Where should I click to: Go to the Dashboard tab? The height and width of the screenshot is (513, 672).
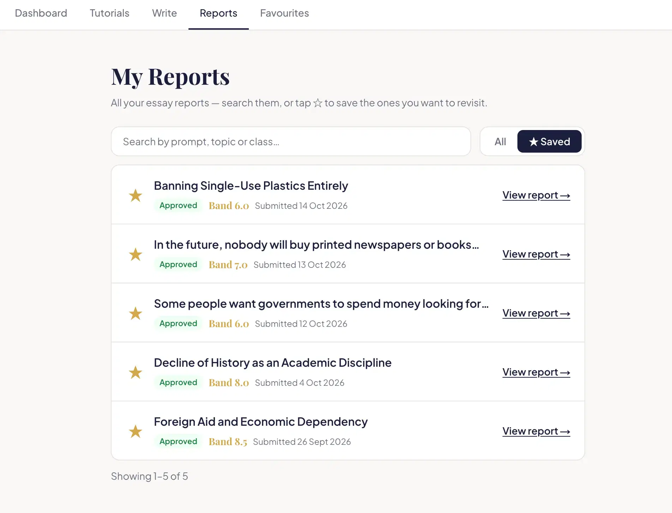pyautogui.click(x=41, y=13)
